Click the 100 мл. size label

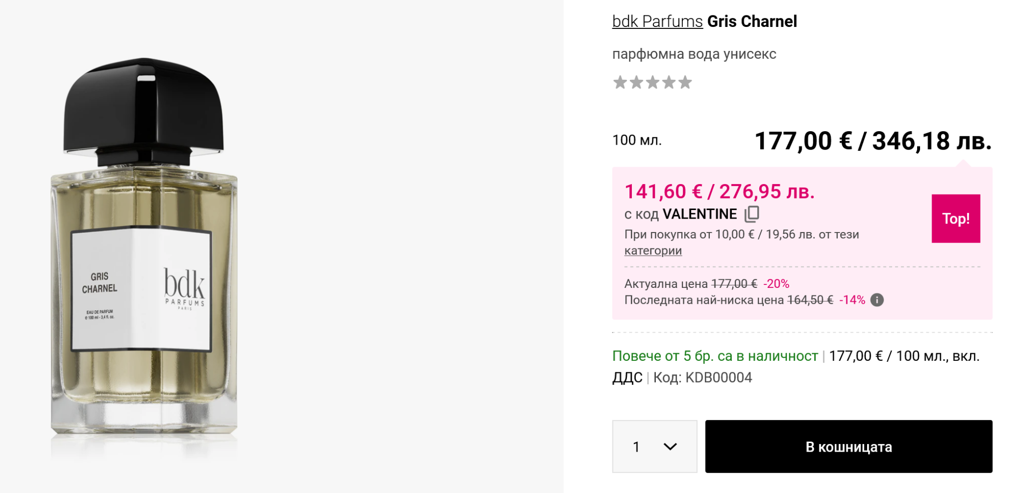point(637,140)
